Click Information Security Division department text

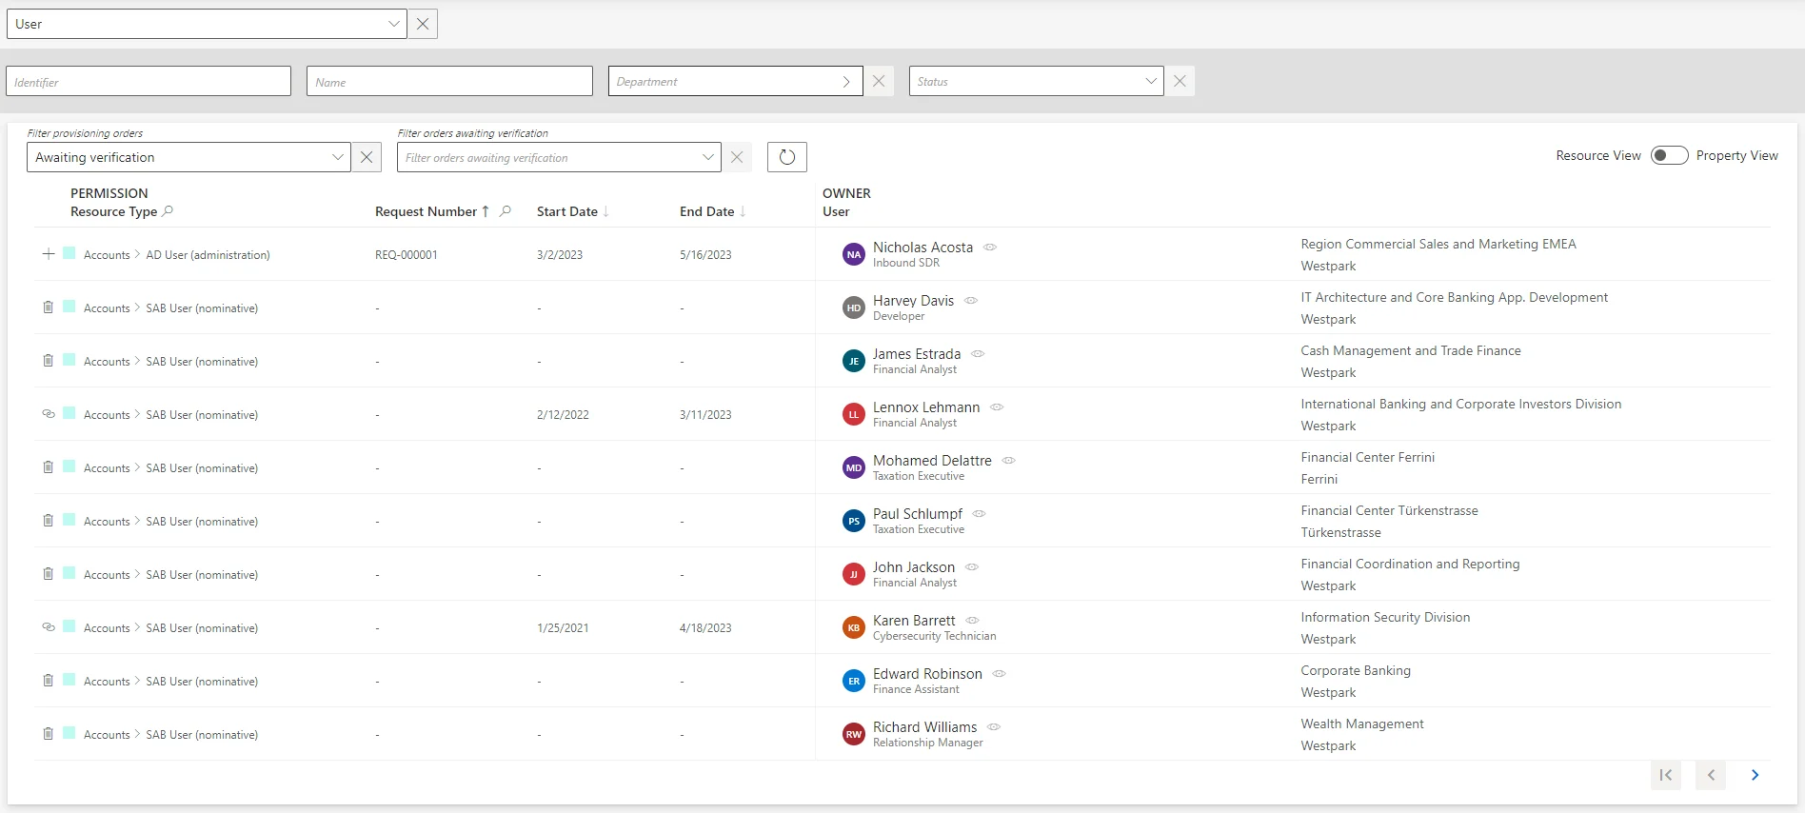pyautogui.click(x=1385, y=617)
